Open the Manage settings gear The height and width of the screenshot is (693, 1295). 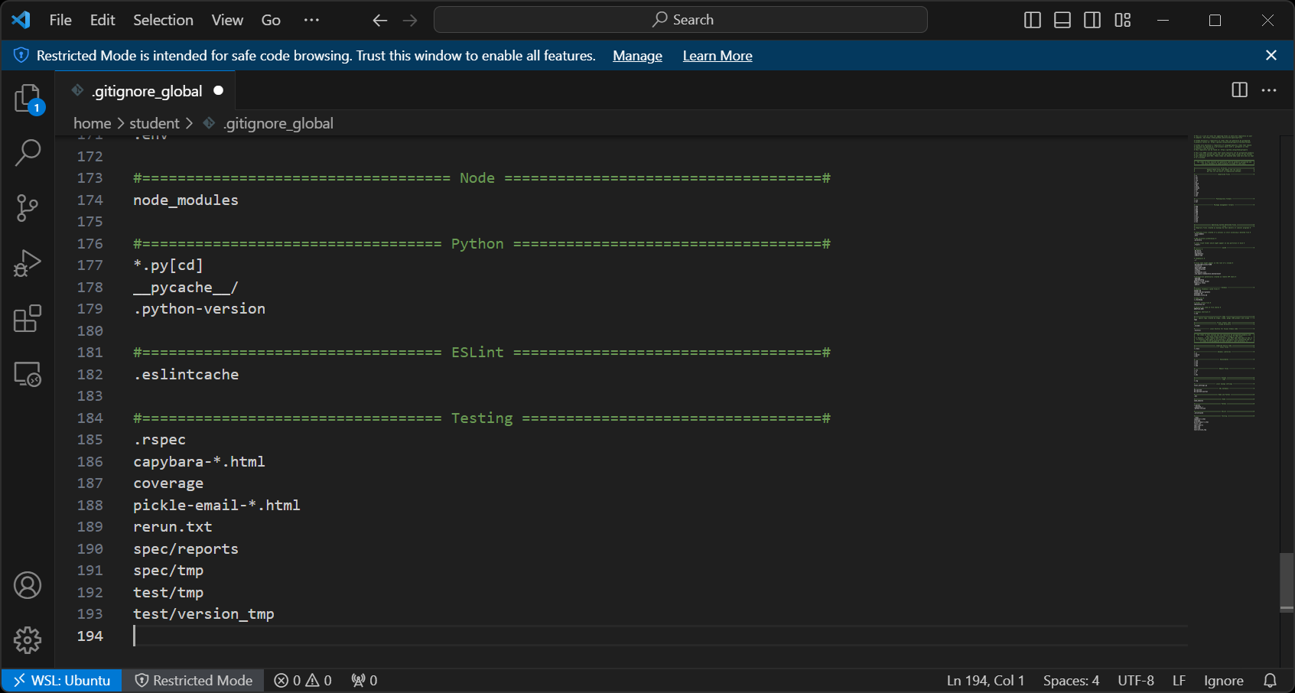coord(28,640)
